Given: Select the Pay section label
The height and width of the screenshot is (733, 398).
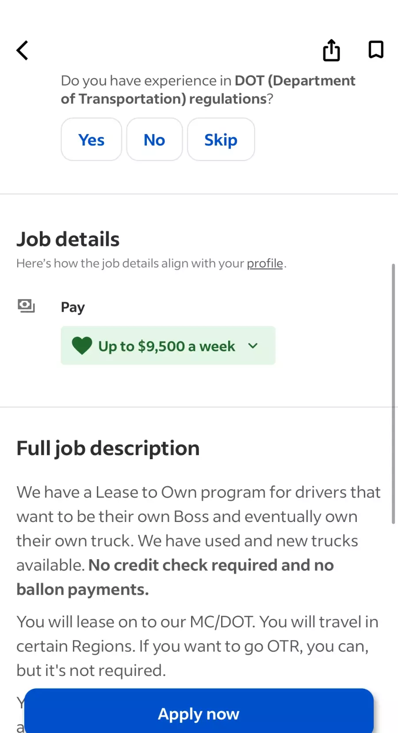Looking at the screenshot, I should tap(73, 307).
